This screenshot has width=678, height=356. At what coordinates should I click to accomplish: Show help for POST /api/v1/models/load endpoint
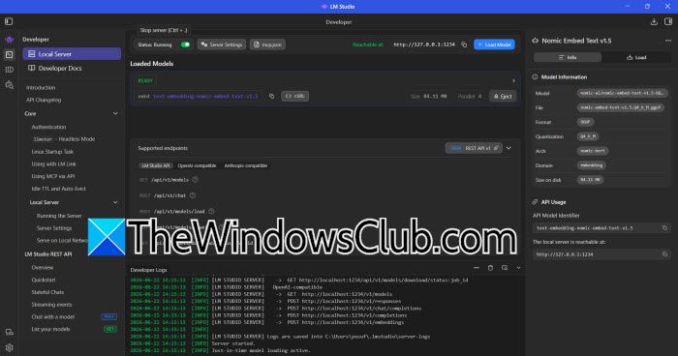click(x=211, y=211)
